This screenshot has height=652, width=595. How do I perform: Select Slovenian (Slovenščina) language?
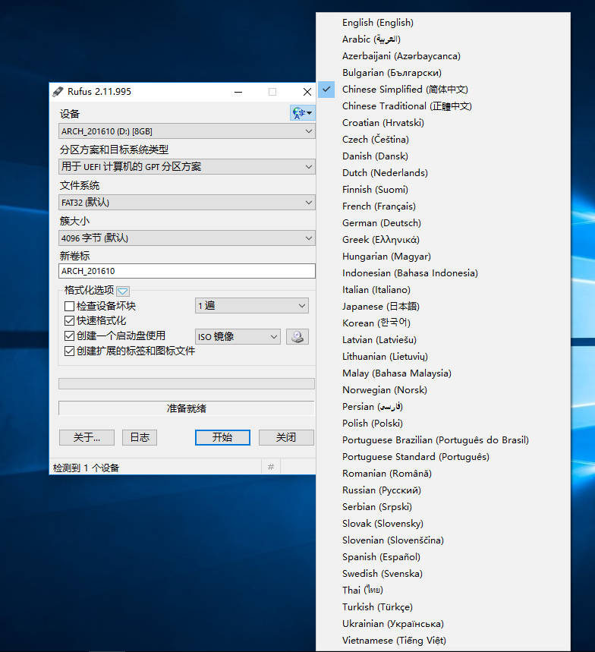pyautogui.click(x=443, y=540)
